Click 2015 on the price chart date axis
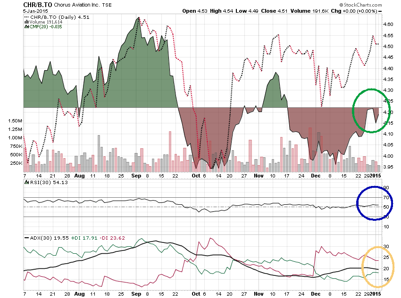Screen dimensions: 401x298 (376, 176)
